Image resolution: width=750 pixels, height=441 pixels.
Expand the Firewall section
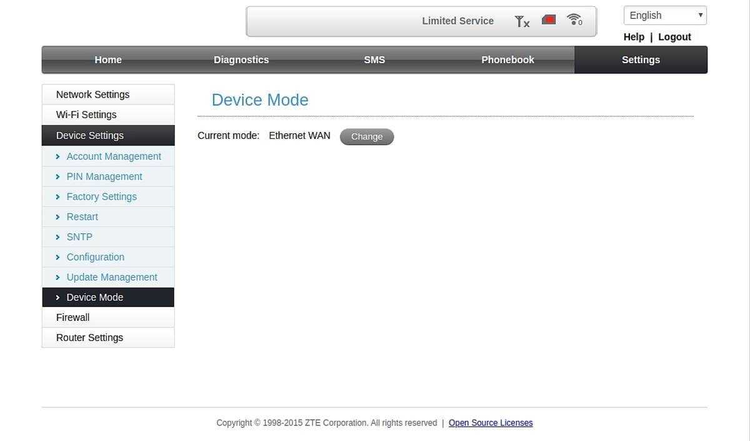(72, 317)
